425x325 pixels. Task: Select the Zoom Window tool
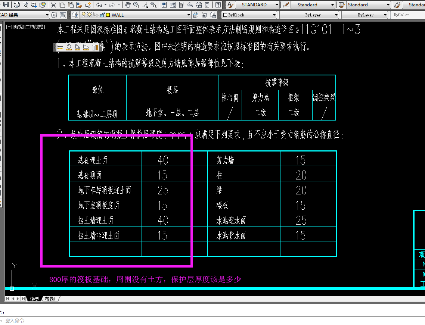click(x=145, y=4)
